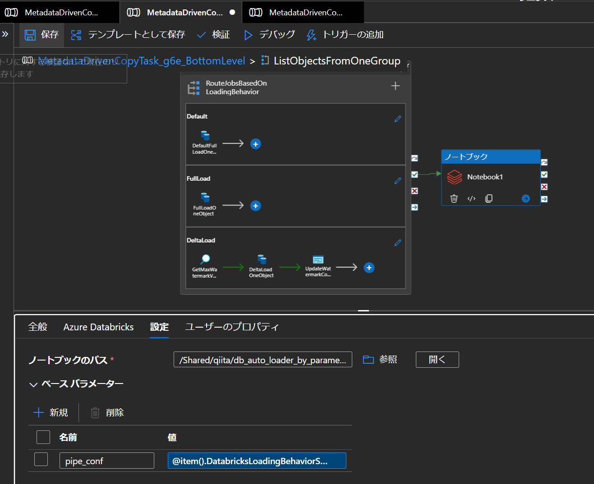The image size is (594, 484).
Task: Click the notebook path input field
Action: pyautogui.click(x=262, y=360)
